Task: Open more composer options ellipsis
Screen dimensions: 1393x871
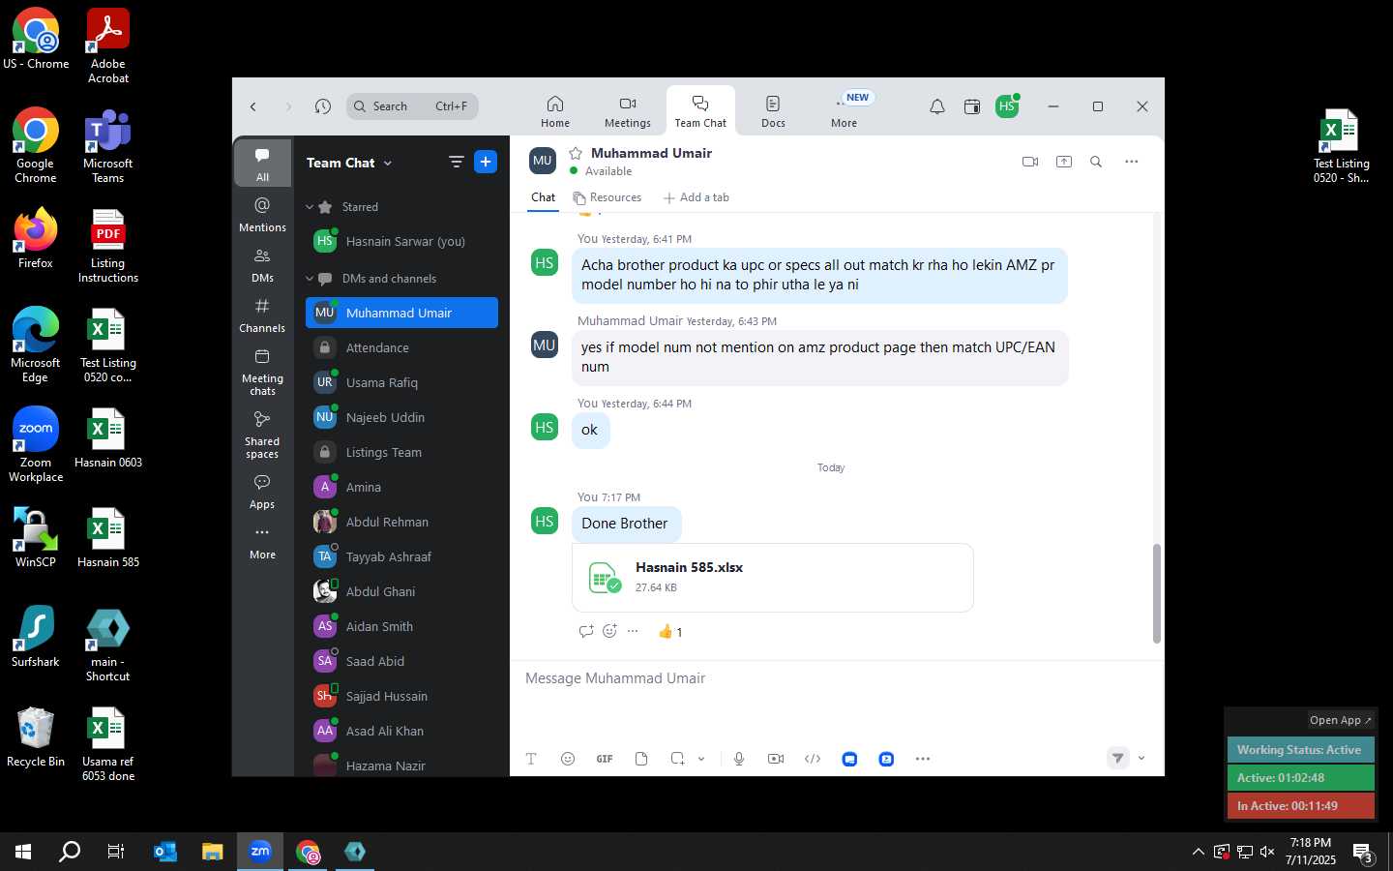Action: [x=923, y=759]
